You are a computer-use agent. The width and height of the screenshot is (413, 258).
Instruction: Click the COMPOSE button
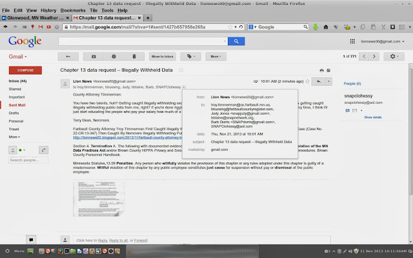tap(25, 70)
